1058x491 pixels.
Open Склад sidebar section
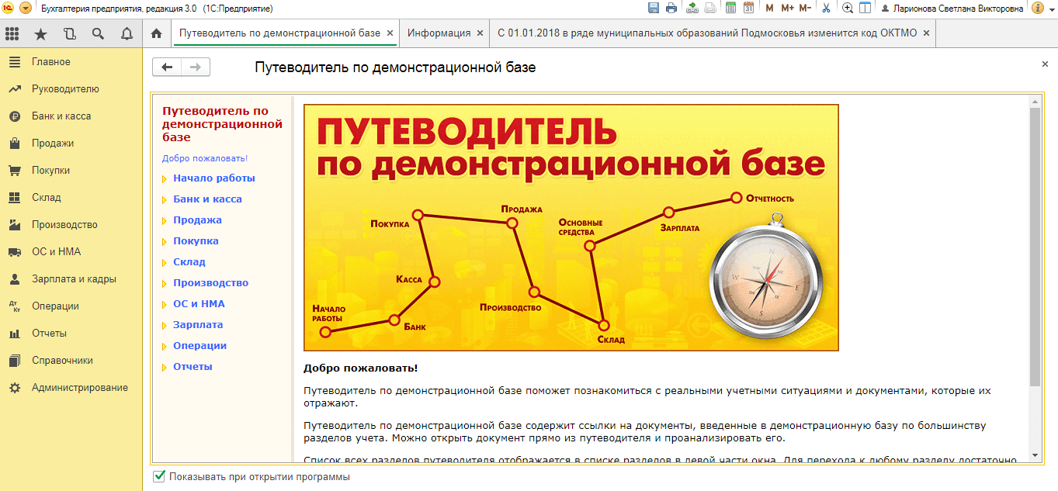(47, 198)
